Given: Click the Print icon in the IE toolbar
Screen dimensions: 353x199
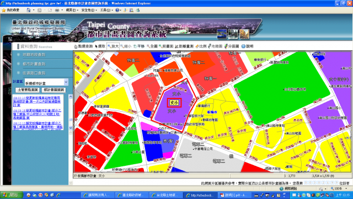Looking at the screenshot, I should click(x=57, y=10).
